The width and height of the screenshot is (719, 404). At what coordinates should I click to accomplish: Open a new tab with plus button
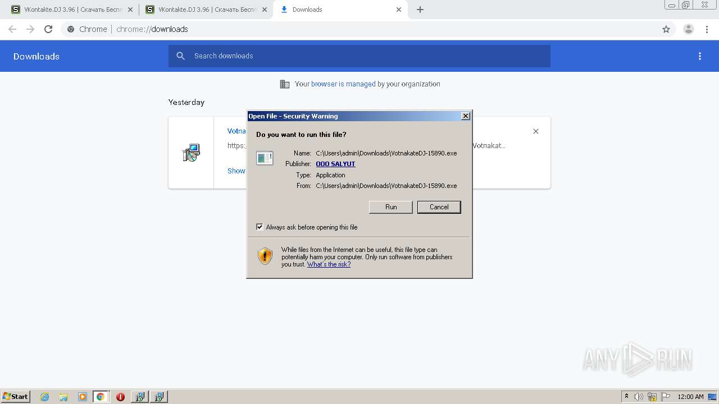[x=420, y=10]
